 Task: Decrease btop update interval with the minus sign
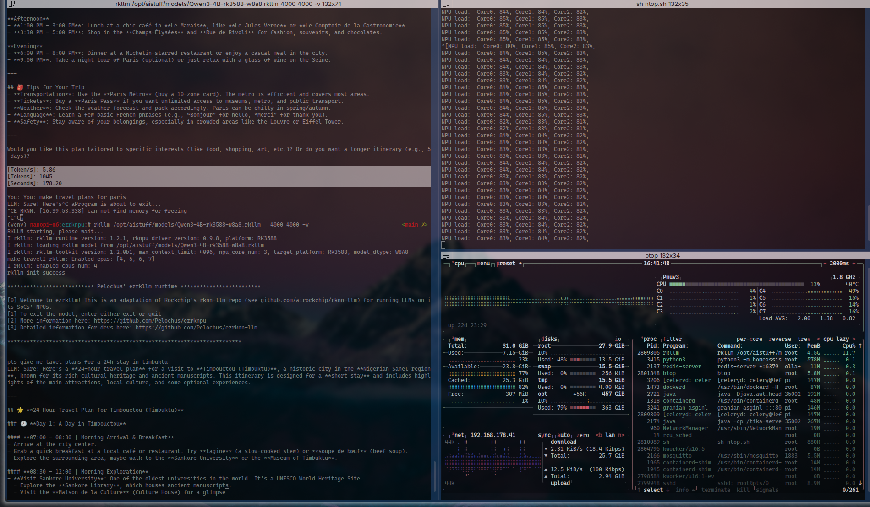pyautogui.click(x=825, y=264)
